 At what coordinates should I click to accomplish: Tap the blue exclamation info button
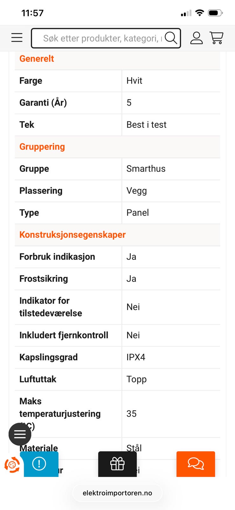[x=39, y=464]
